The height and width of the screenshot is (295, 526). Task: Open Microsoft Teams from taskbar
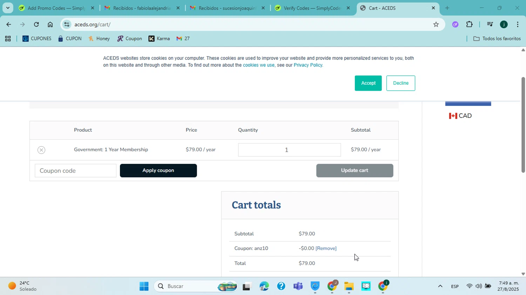click(x=298, y=286)
